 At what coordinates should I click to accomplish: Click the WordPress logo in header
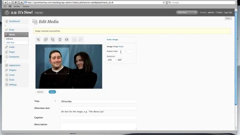[x=7, y=12]
